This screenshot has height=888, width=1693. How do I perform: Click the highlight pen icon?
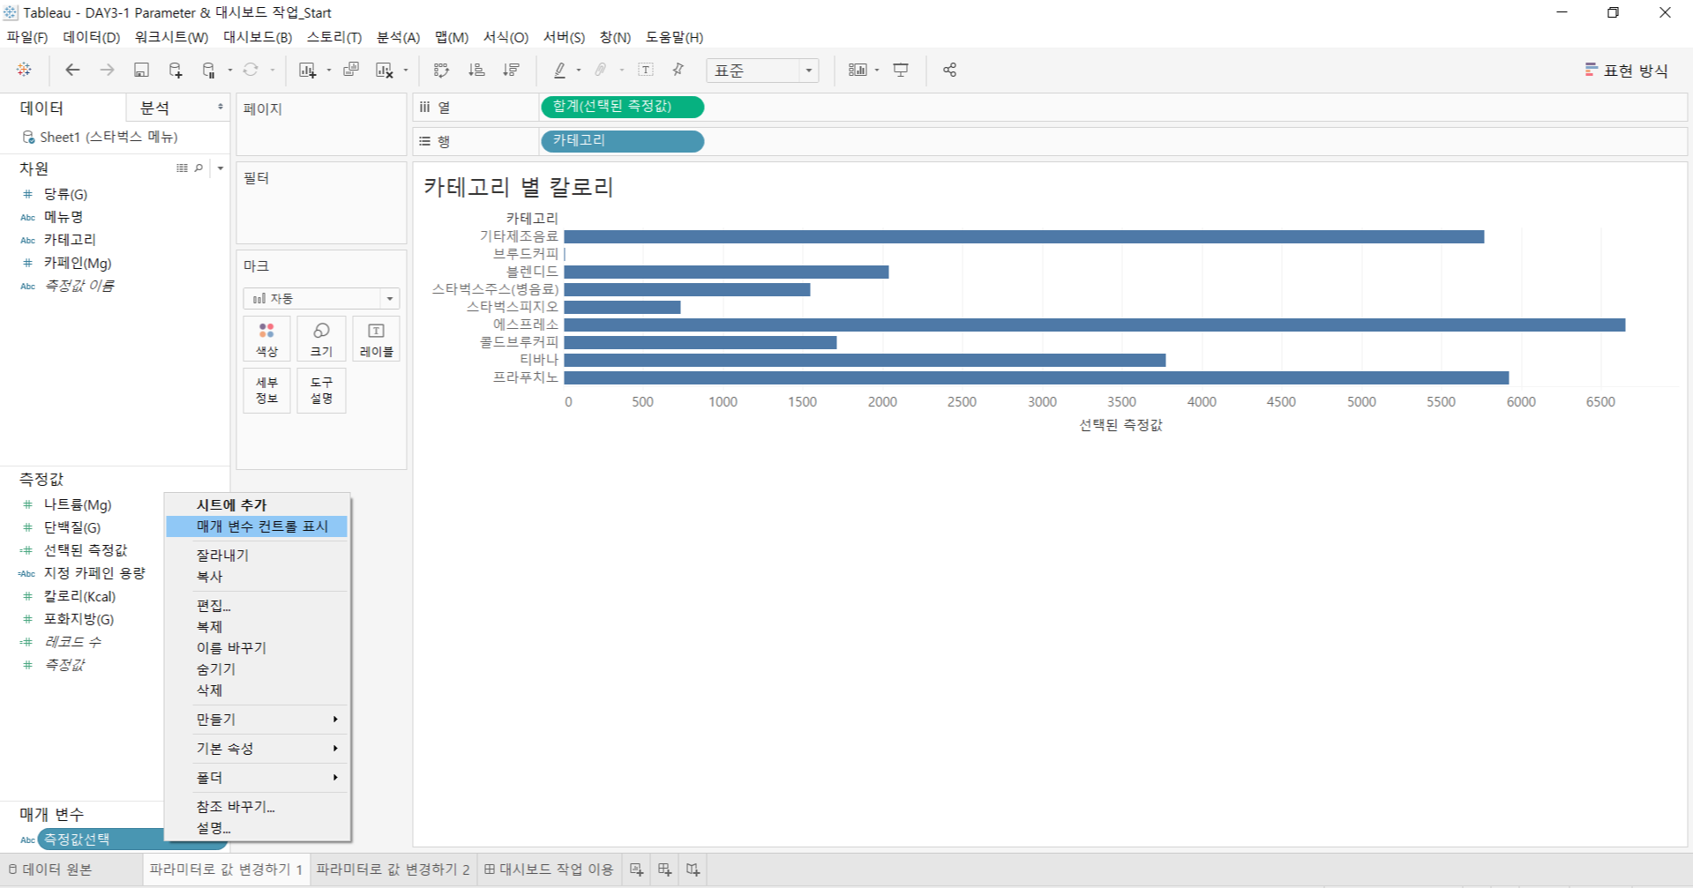pyautogui.click(x=559, y=70)
